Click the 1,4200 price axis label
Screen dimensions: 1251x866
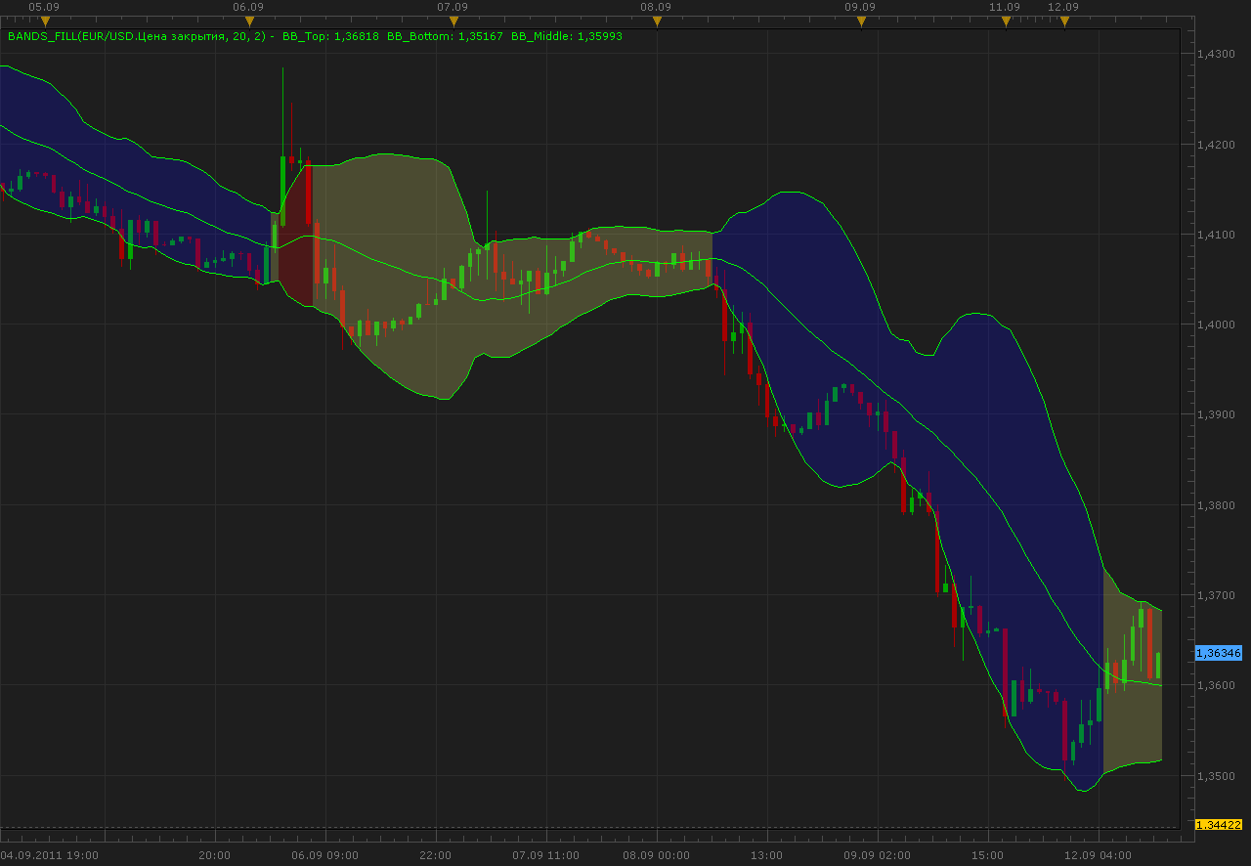(x=1217, y=145)
